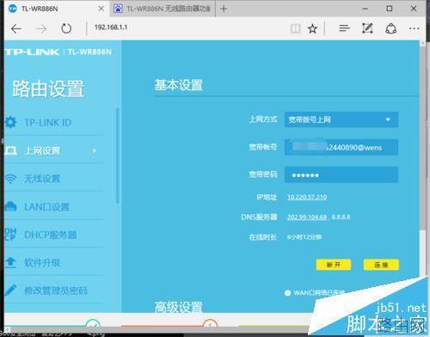430x337 pixels.
Task: Open 上网方式 宽带拨号上网 dropdown
Action: (341, 119)
